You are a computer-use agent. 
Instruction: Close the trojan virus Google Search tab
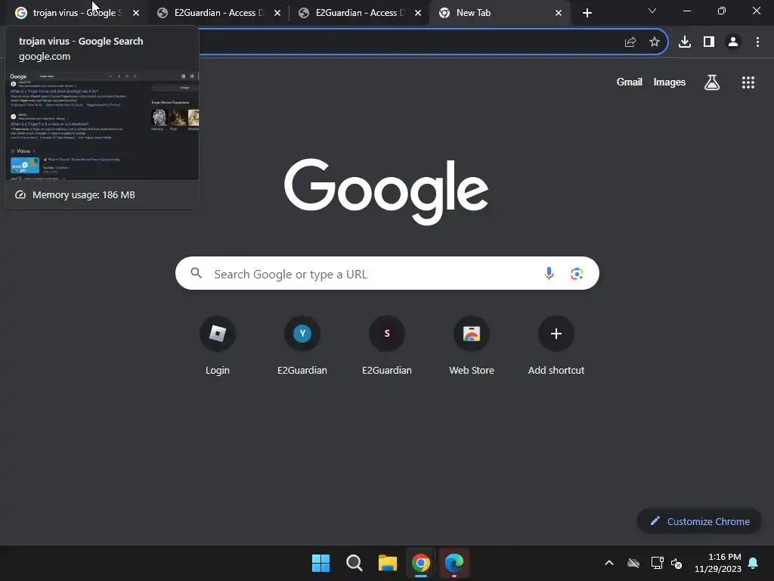(x=136, y=13)
